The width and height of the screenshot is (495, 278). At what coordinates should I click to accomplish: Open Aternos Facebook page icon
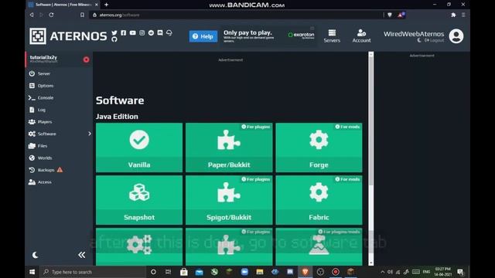click(124, 32)
